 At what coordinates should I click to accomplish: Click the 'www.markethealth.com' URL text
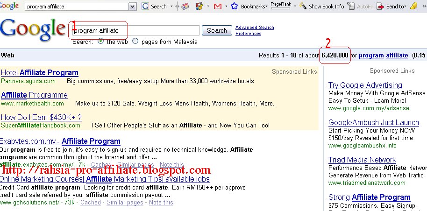point(32,104)
